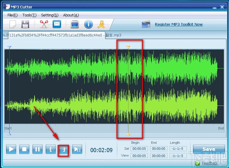Image resolution: width=229 pixels, height=168 pixels.
Task: Click the upper channel waveform
Action: [114, 68]
